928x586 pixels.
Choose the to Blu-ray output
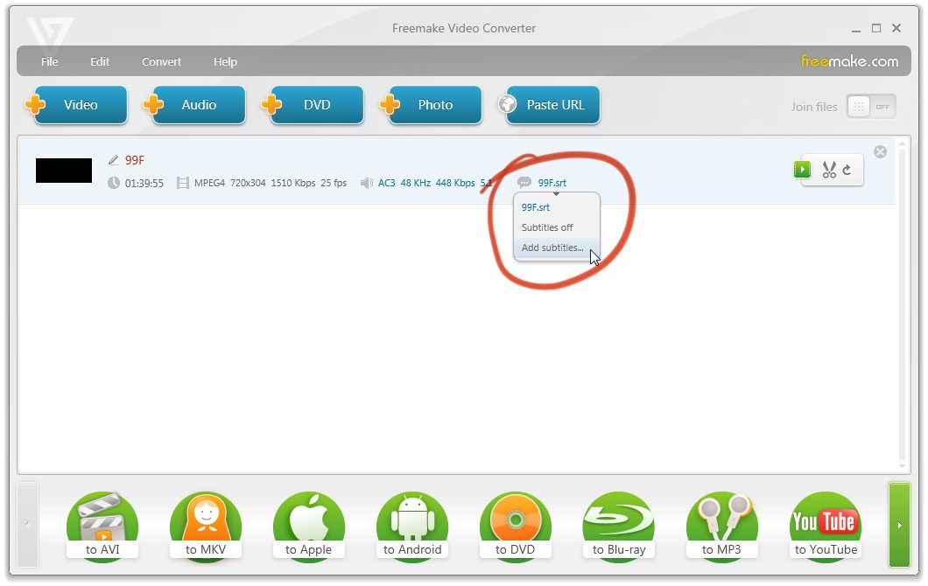point(618,527)
